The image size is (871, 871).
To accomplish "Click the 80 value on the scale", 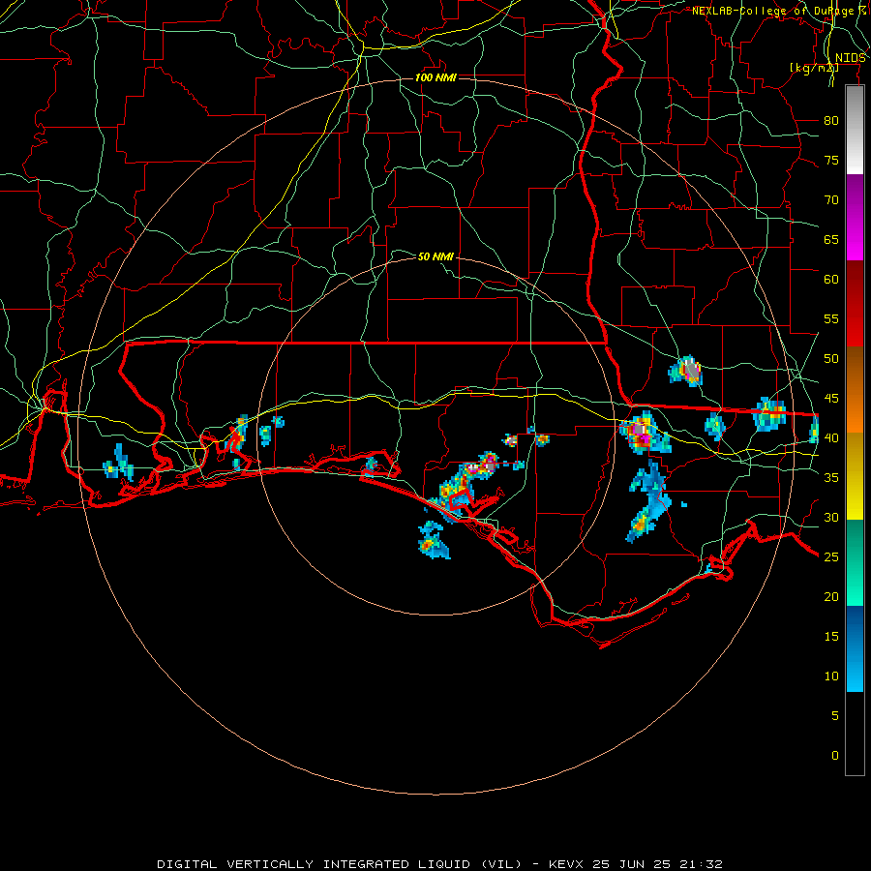I will point(831,121).
